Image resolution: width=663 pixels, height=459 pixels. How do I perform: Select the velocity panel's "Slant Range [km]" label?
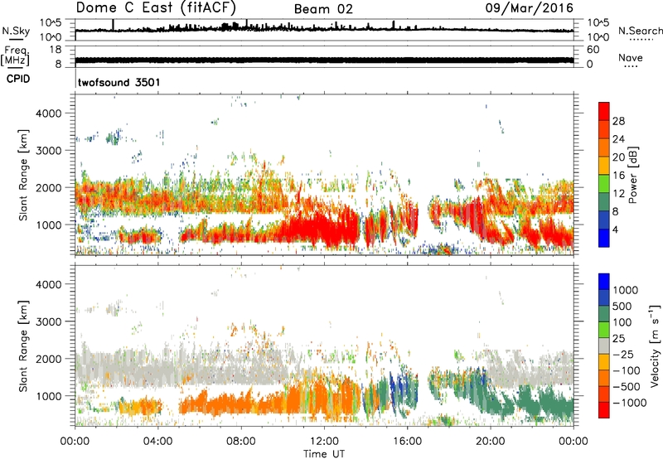coord(23,345)
